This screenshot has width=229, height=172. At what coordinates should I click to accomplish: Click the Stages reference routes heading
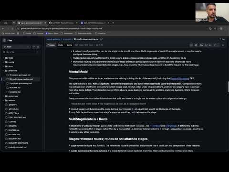point(108,139)
